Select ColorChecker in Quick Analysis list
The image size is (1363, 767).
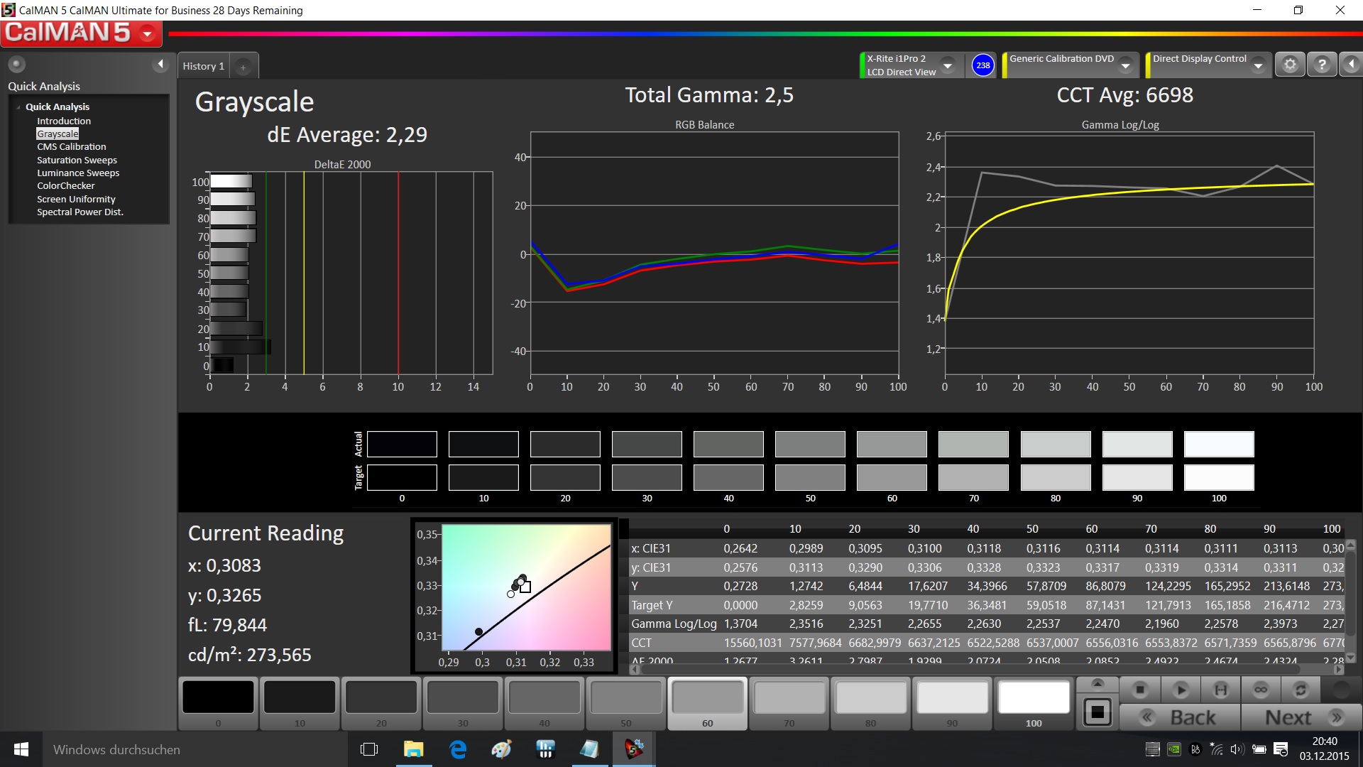66,186
